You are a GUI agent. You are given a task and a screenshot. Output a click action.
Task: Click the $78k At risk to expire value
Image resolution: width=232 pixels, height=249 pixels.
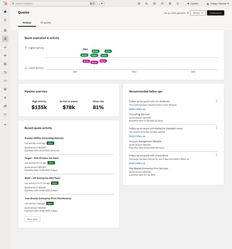pos(69,108)
